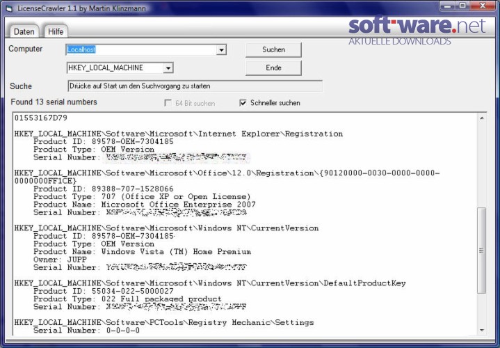
Task: Close the LicenseCrawler window
Action: (483, 6)
